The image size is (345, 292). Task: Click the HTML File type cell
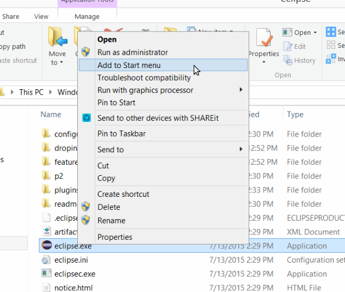pyautogui.click(x=304, y=288)
